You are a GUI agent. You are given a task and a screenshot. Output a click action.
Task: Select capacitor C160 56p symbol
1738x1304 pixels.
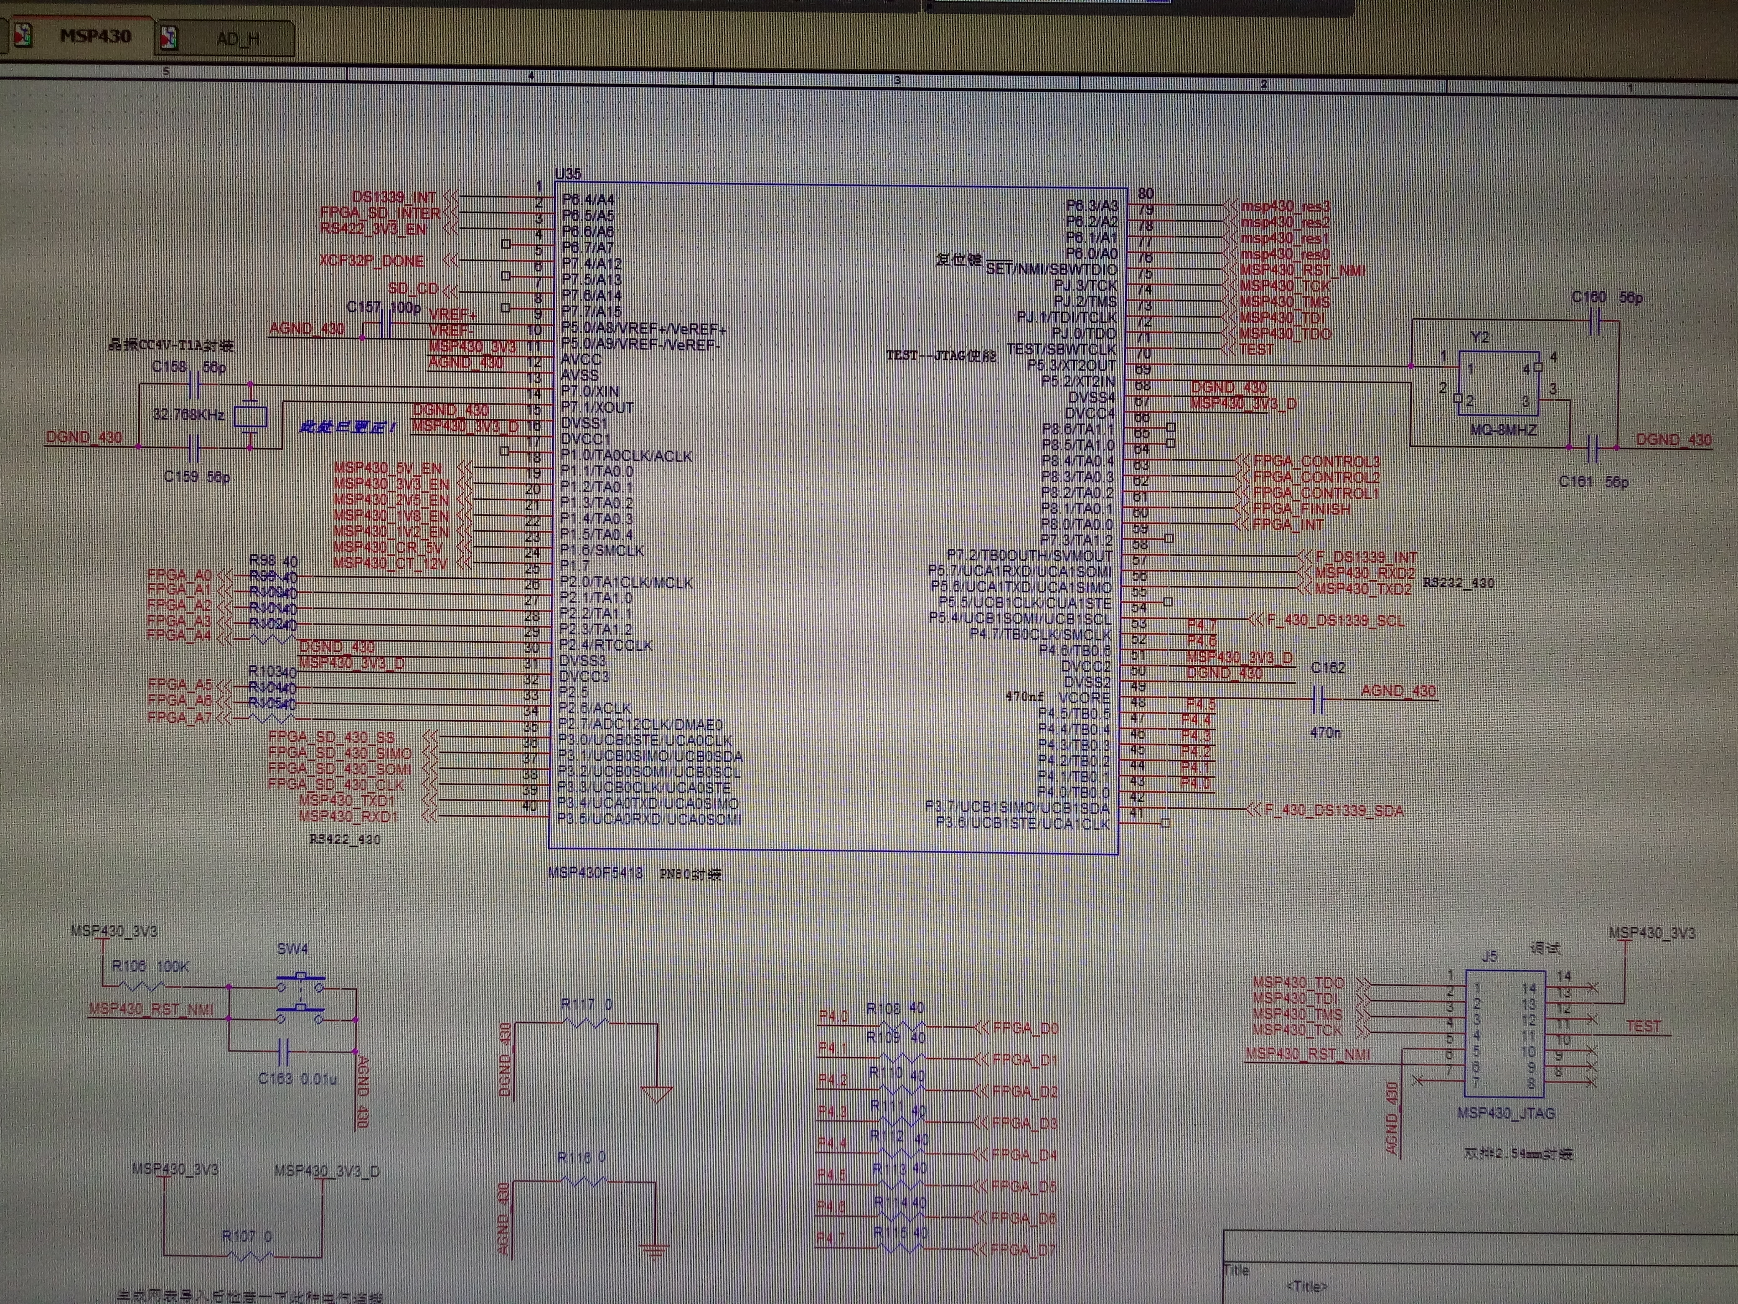(x=1595, y=321)
